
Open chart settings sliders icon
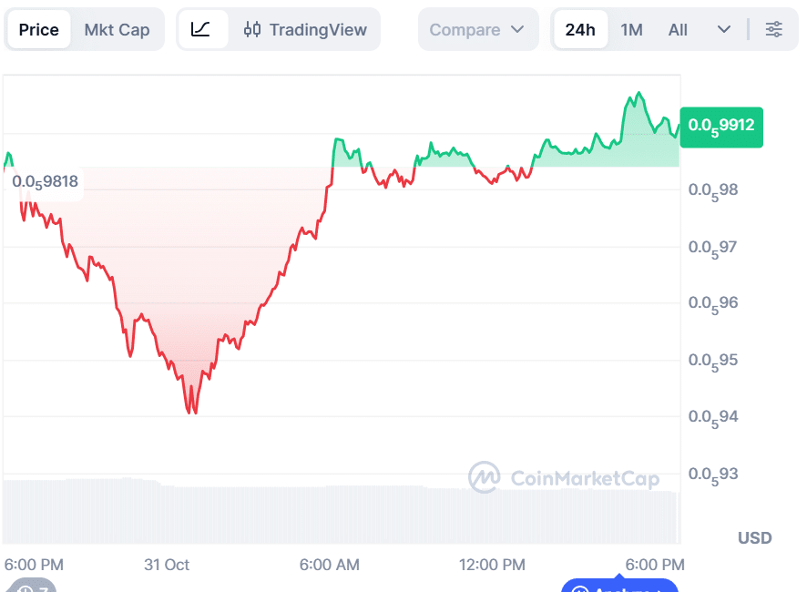(x=773, y=30)
